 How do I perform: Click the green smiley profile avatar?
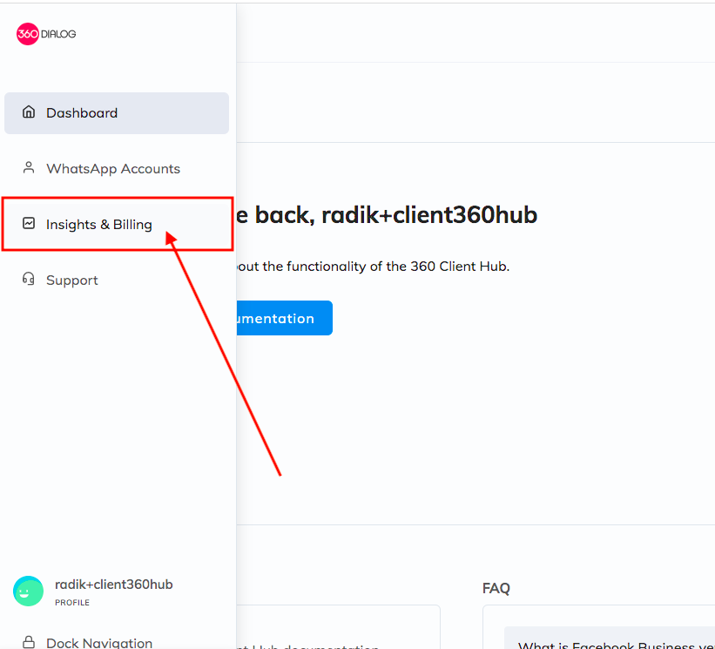coord(28,592)
